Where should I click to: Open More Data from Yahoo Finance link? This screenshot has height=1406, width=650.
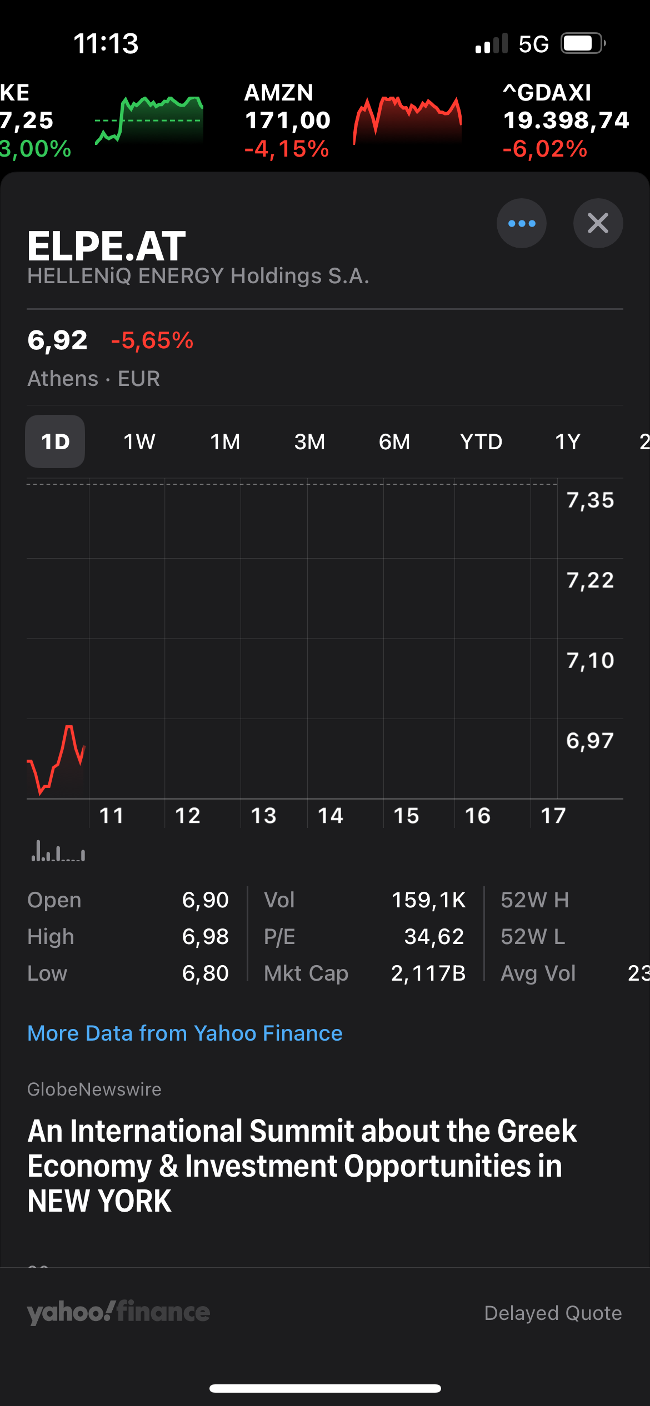point(185,1033)
